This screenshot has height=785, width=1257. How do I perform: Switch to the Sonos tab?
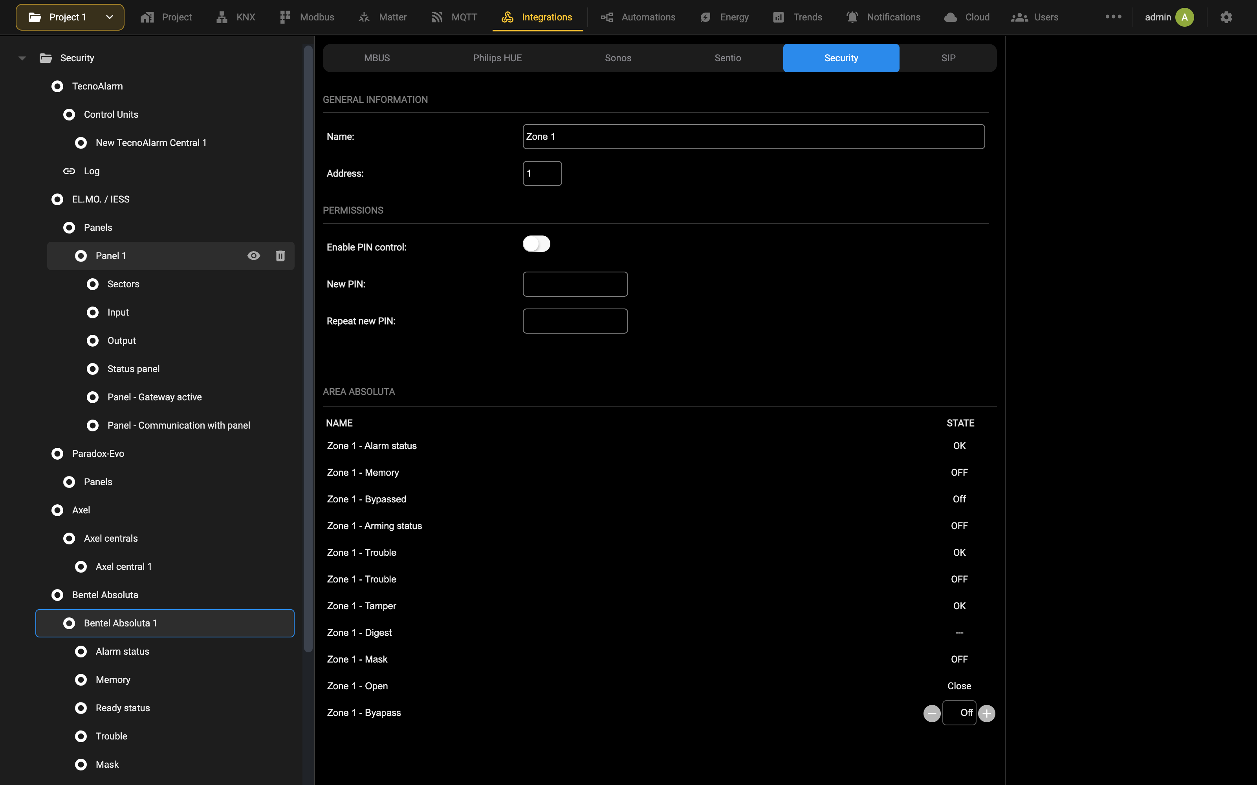618,58
